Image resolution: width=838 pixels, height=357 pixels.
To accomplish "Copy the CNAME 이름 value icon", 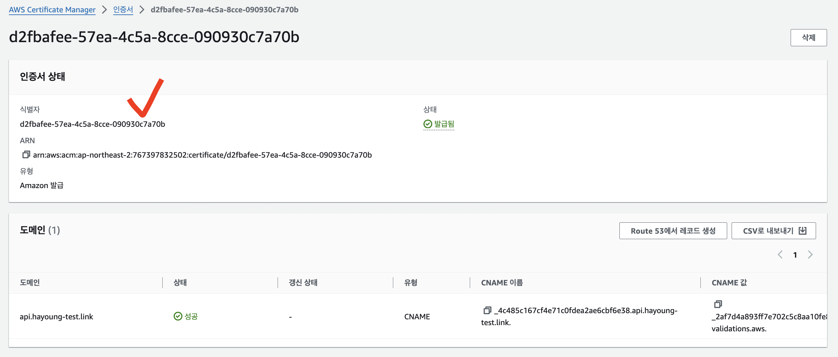I will coord(487,310).
